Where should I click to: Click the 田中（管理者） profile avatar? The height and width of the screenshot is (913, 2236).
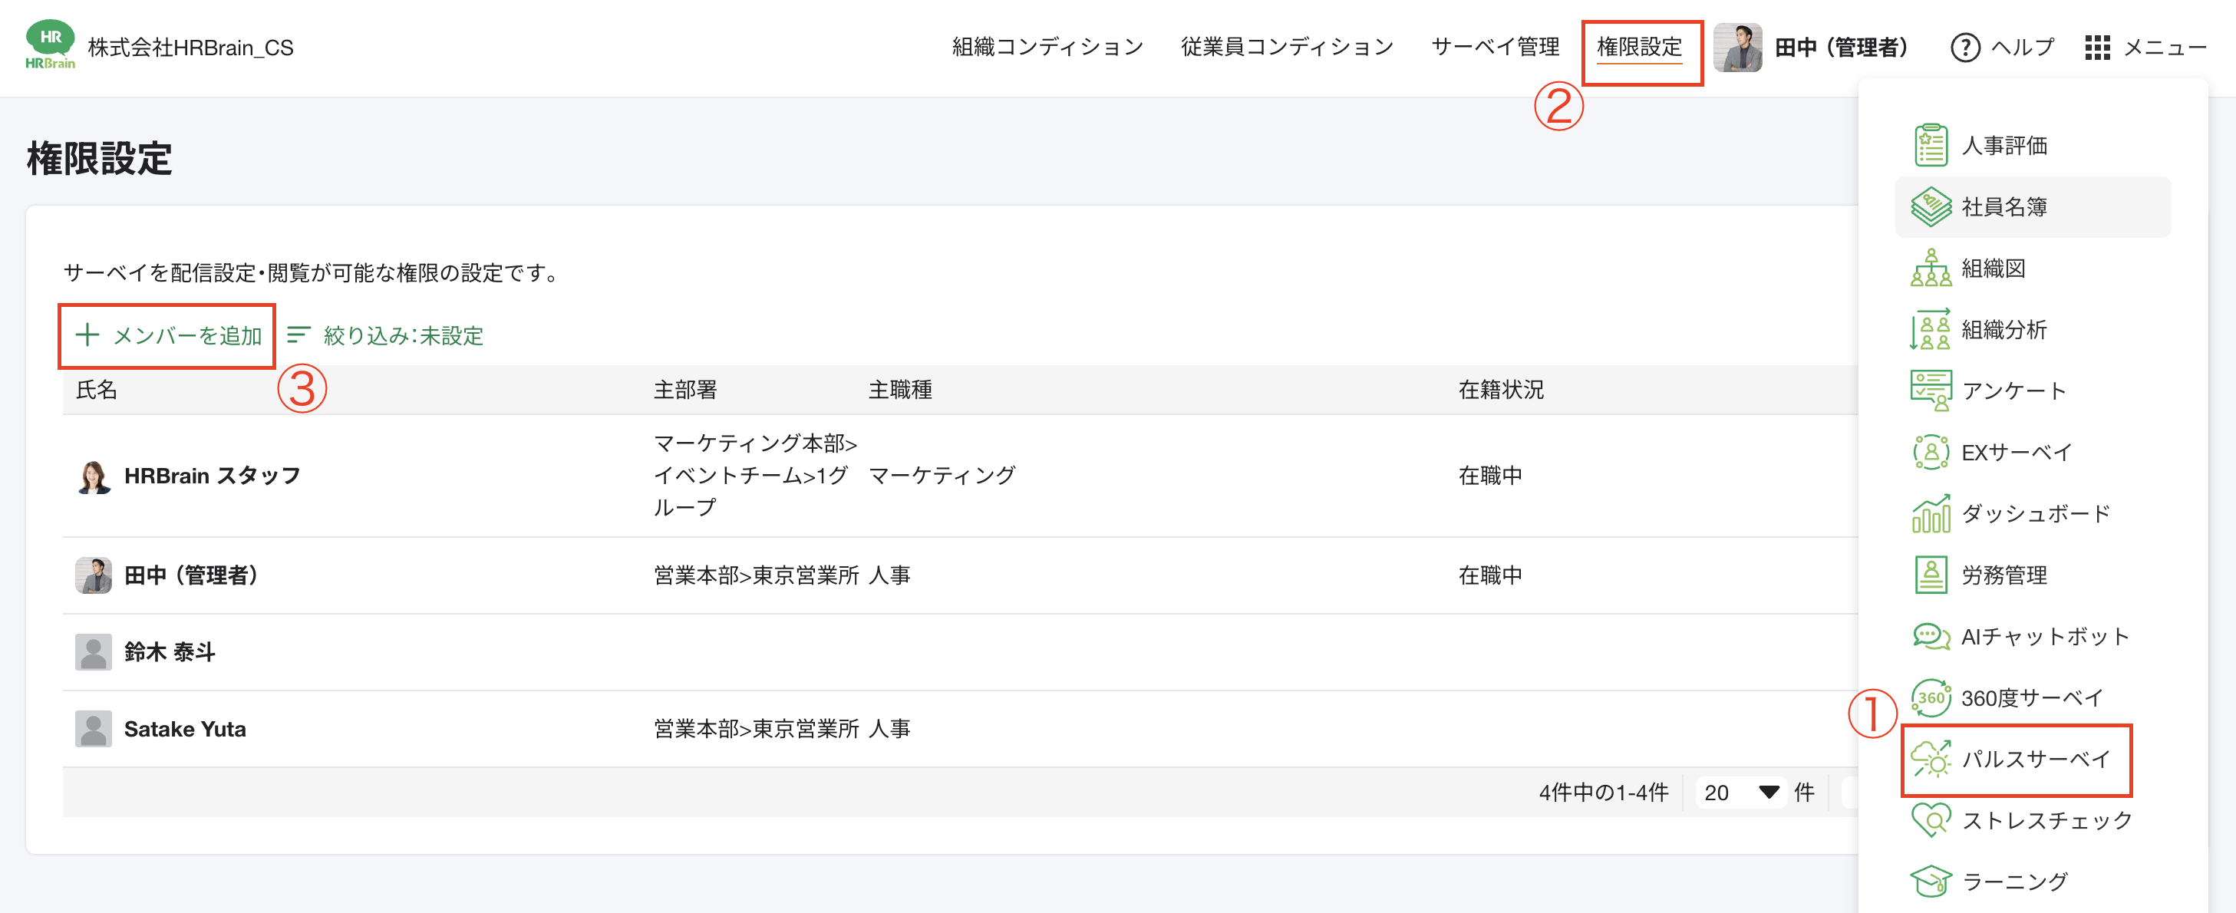point(1737,48)
